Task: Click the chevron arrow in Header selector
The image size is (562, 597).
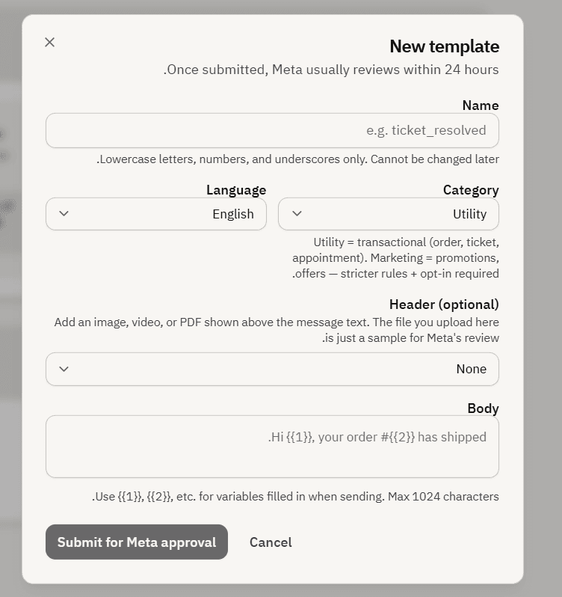Action: pos(64,369)
